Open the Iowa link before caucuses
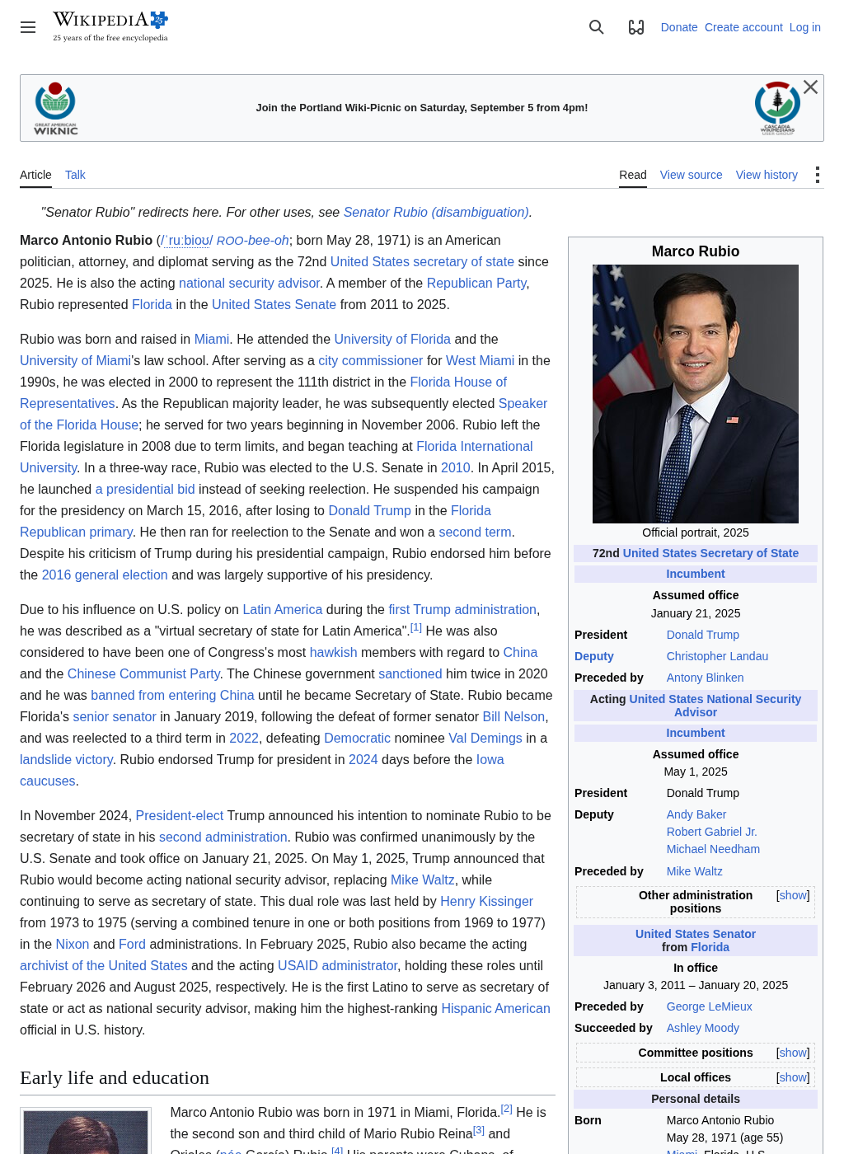The width and height of the screenshot is (844, 1154). 490,759
